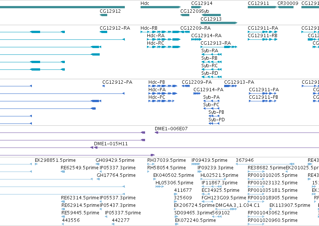This screenshot has height=226, width=319.
Task: Click the Hdc-PA protein label
Action: coord(157,90)
